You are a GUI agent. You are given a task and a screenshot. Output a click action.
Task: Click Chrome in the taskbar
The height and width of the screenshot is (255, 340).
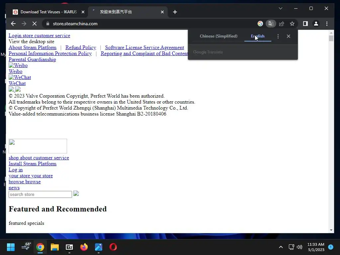coord(40,247)
